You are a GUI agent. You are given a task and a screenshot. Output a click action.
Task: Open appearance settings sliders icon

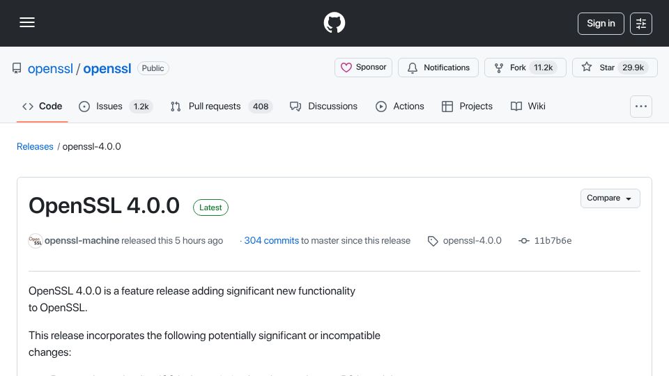click(641, 24)
